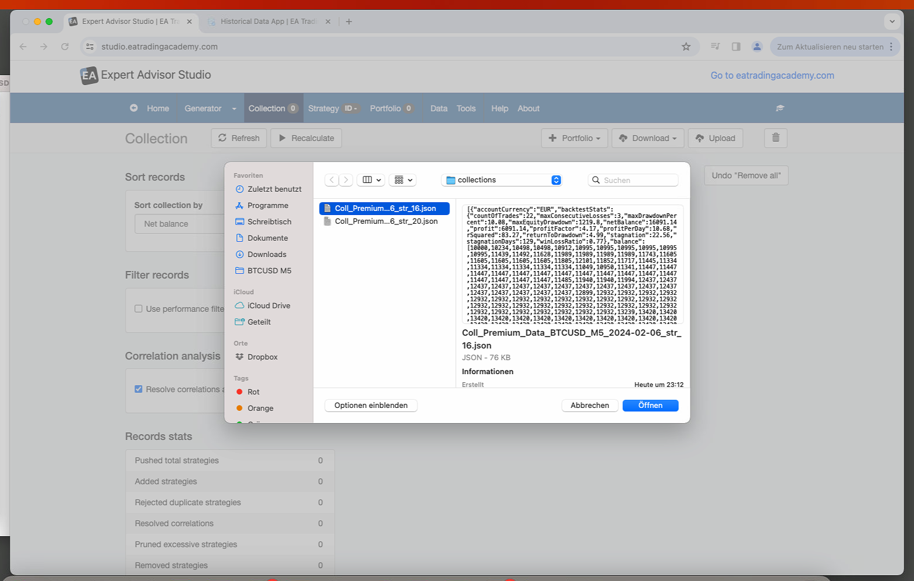Go forward in file dialog folder history
The width and height of the screenshot is (914, 581).
pos(346,180)
